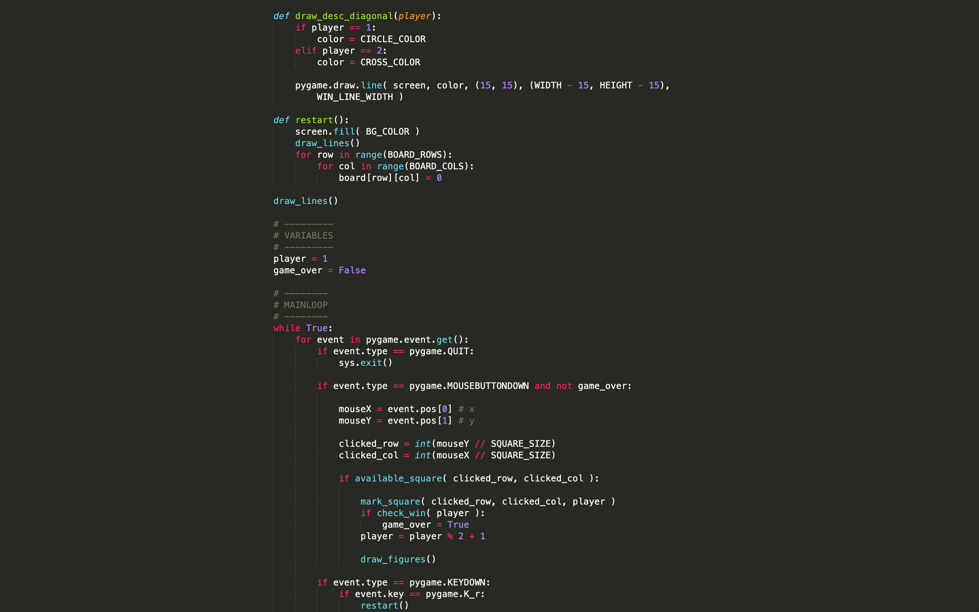Image resolution: width=979 pixels, height=612 pixels.
Task: Click 'clicked_col = int(mouseX // SQUARE_SIZE)' line
Action: [x=447, y=455]
